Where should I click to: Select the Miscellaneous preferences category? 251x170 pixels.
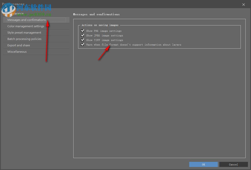point(17,51)
